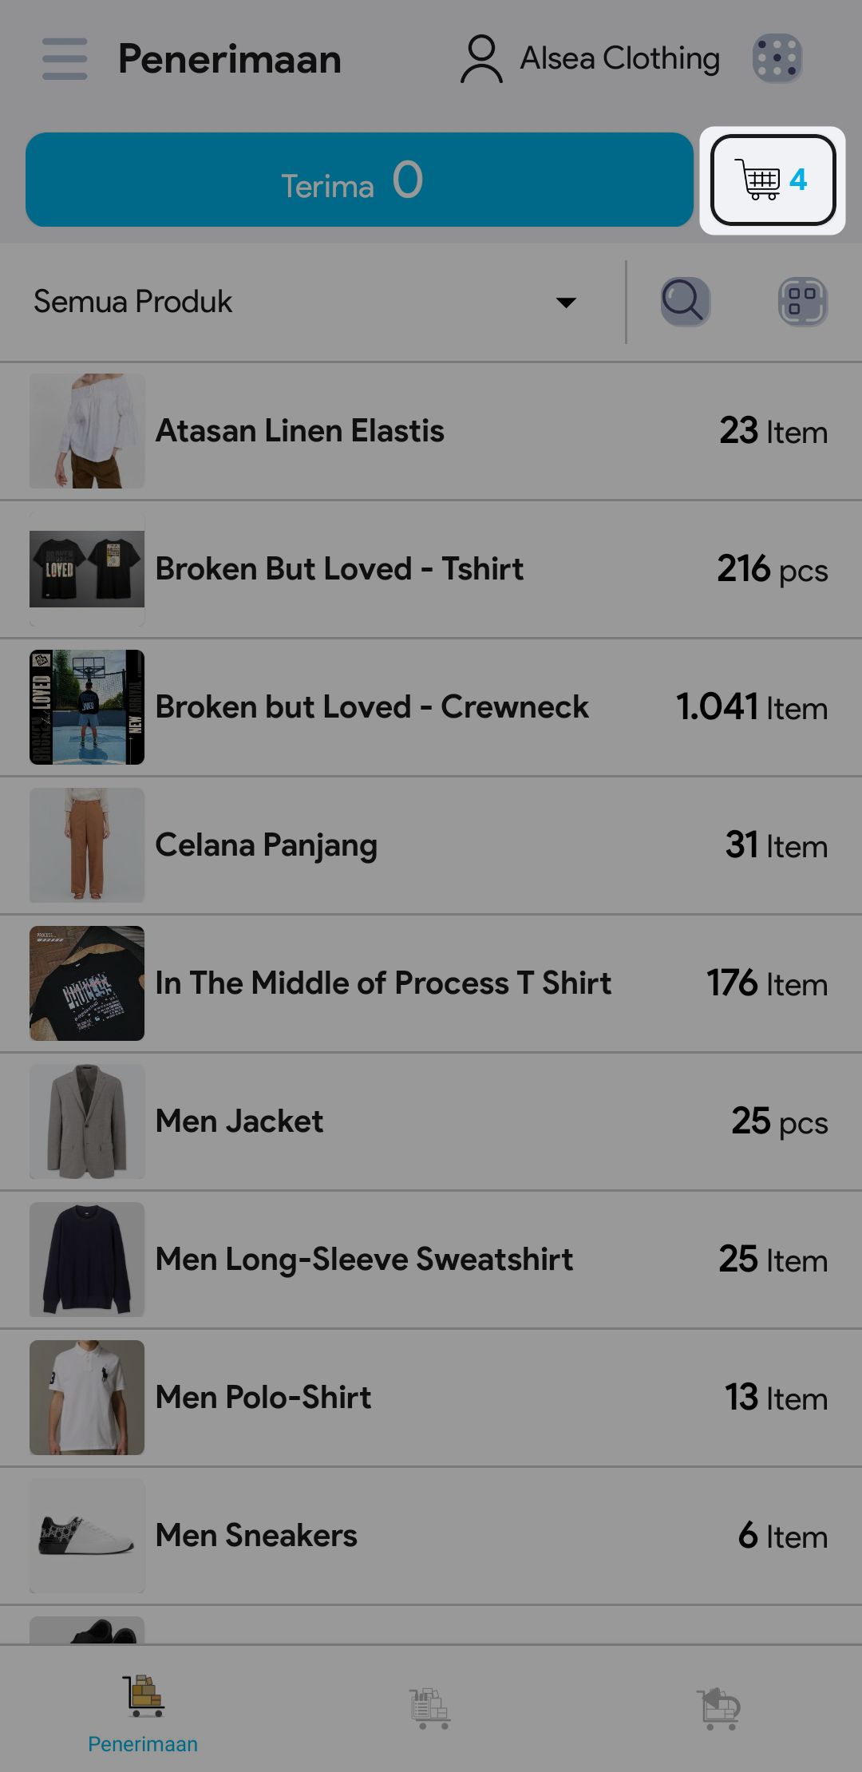Open the middle bottom navigation tab

(x=430, y=1708)
